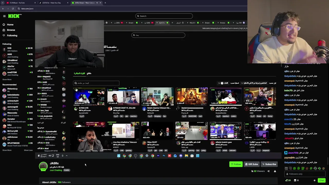Screen dimensions: 329x185
Task: Open the sort-by dropdown in streamed page
Action: pos(254,83)
